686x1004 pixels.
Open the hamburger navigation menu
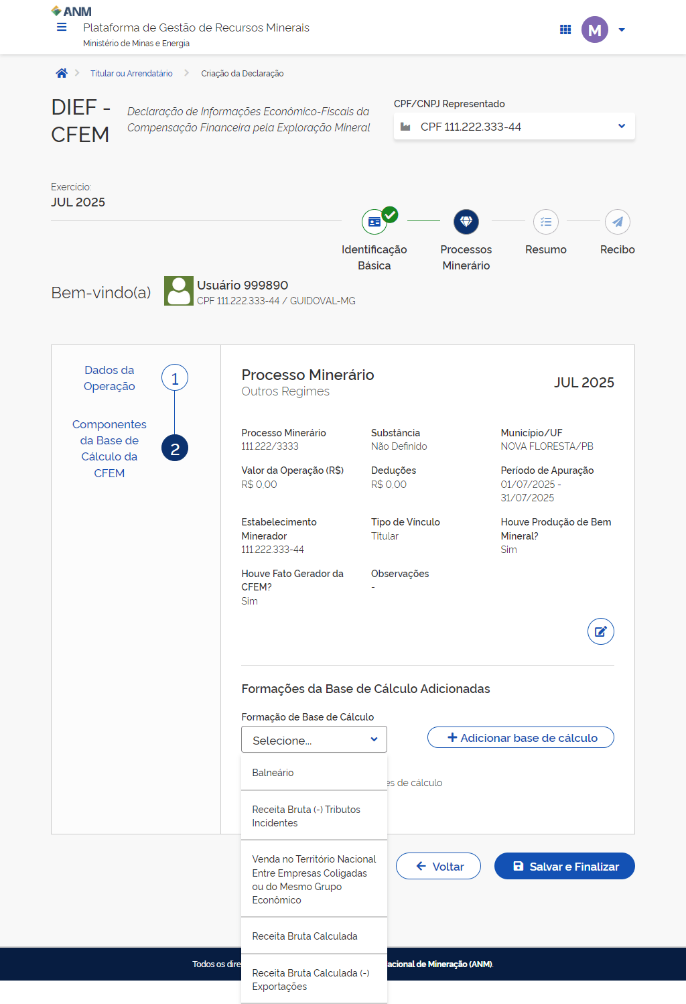pos(62,27)
